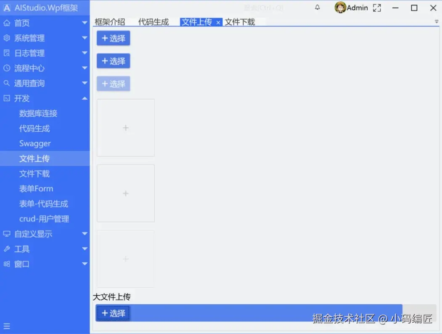Open the tab overflow arrow at top right
This screenshot has height=334, width=442.
(436, 21)
